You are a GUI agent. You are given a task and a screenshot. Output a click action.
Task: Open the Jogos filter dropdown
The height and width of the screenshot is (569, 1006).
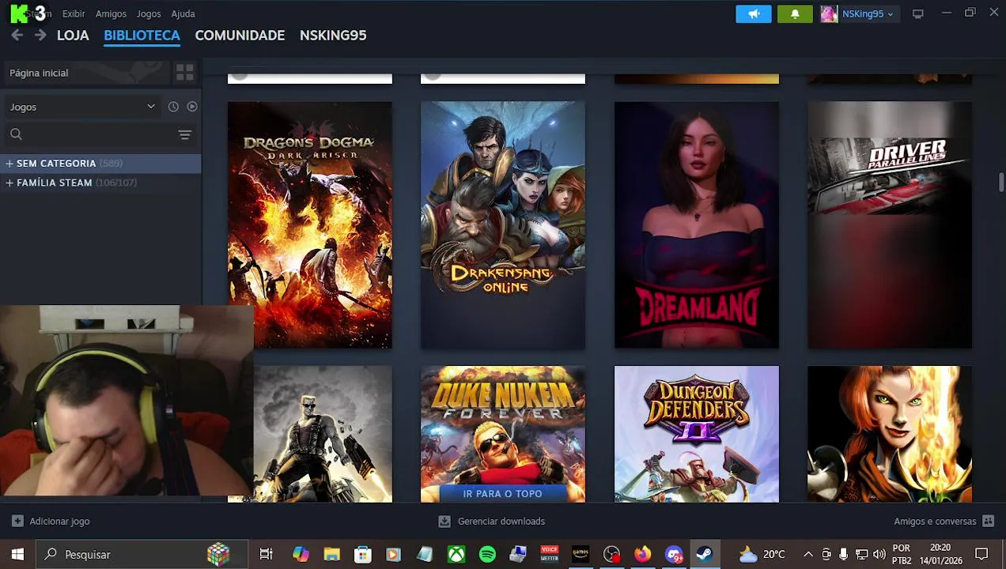click(x=82, y=107)
